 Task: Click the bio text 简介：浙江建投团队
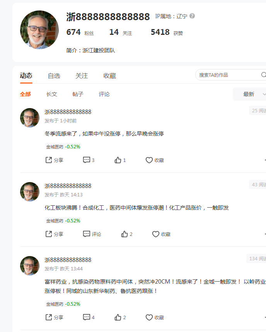(90, 50)
